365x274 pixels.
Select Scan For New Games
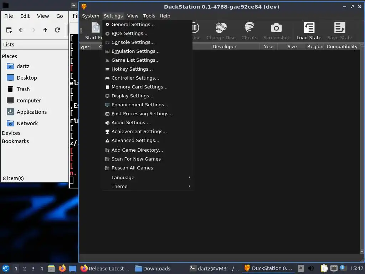[147, 159]
